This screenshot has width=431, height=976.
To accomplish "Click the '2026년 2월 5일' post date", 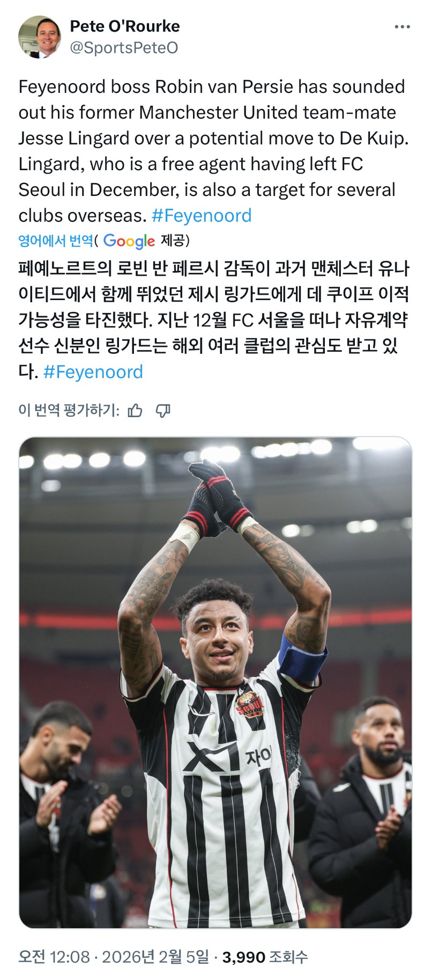I will pyautogui.click(x=155, y=957).
